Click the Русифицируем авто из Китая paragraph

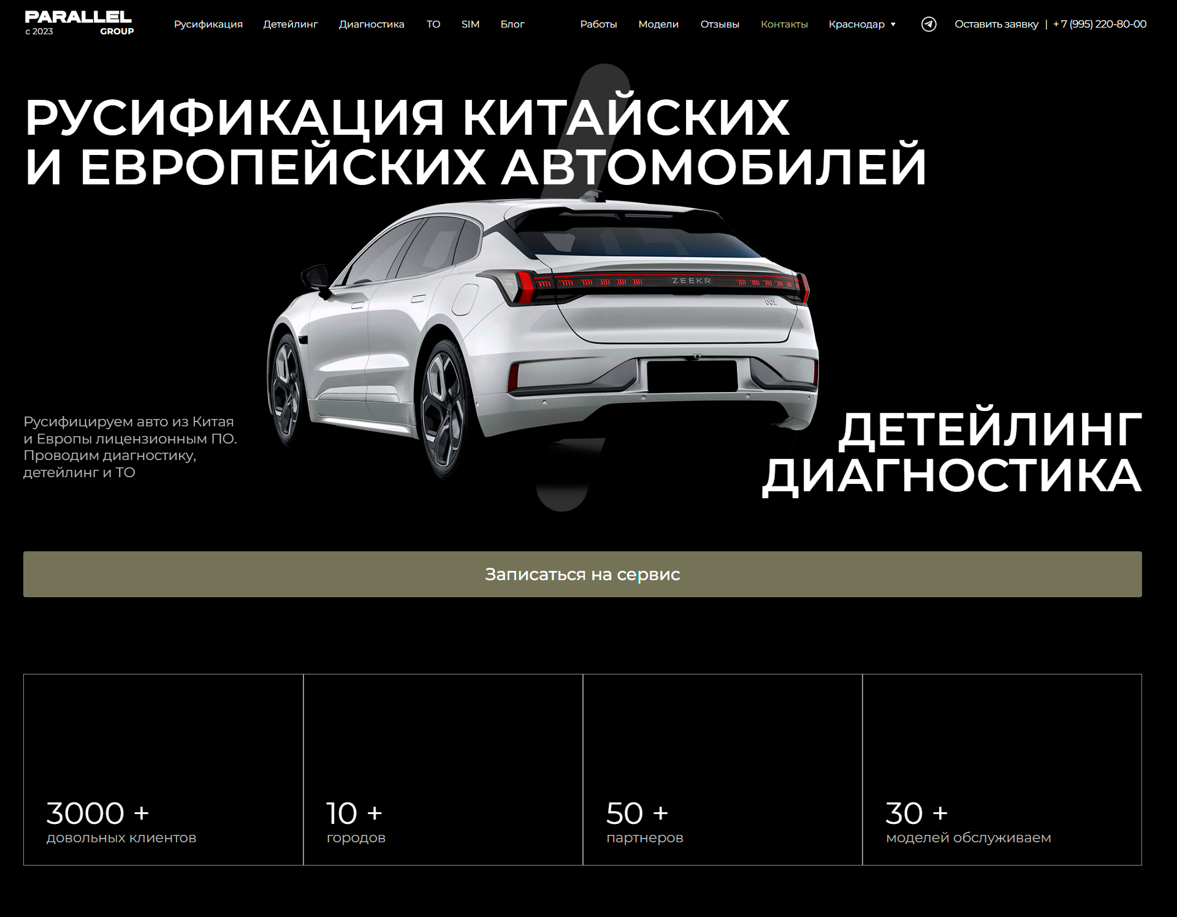tap(130, 447)
